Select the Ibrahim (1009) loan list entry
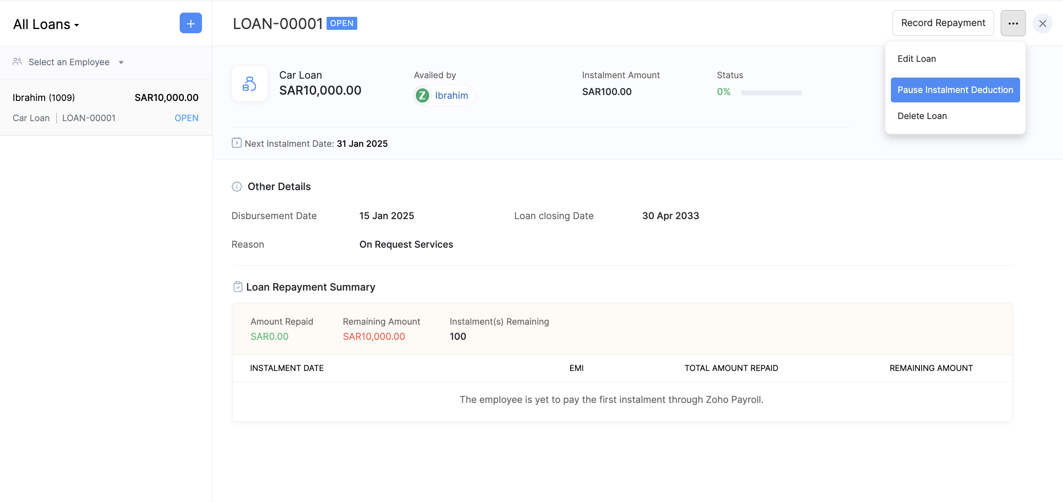The image size is (1063, 503). pos(106,108)
